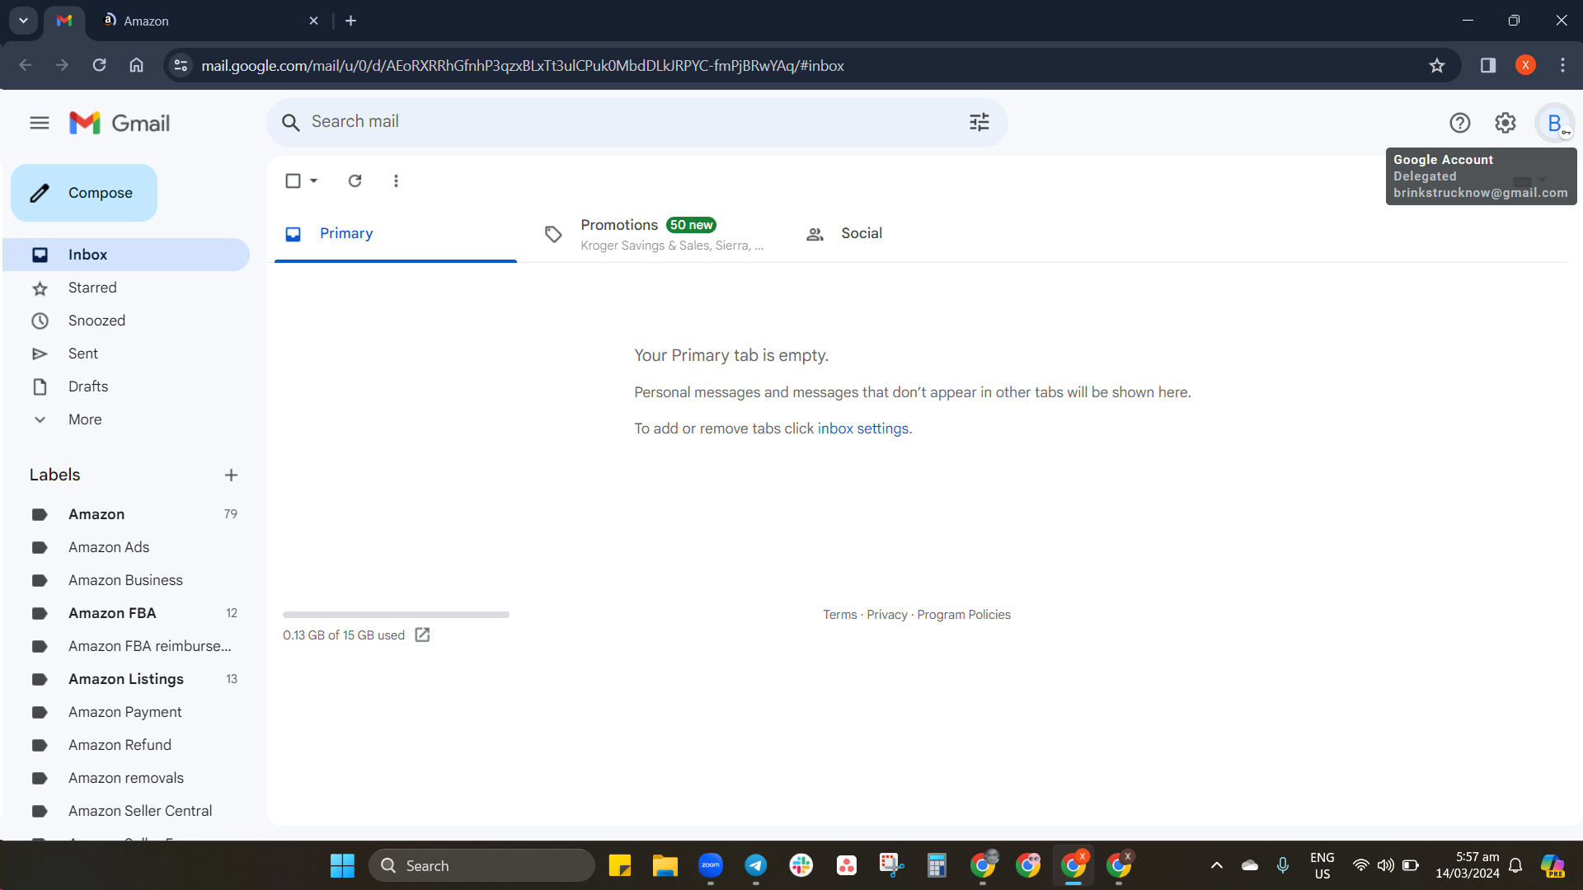Open the Drafts folder
Screen dimensions: 1583x890
[x=126, y=386]
